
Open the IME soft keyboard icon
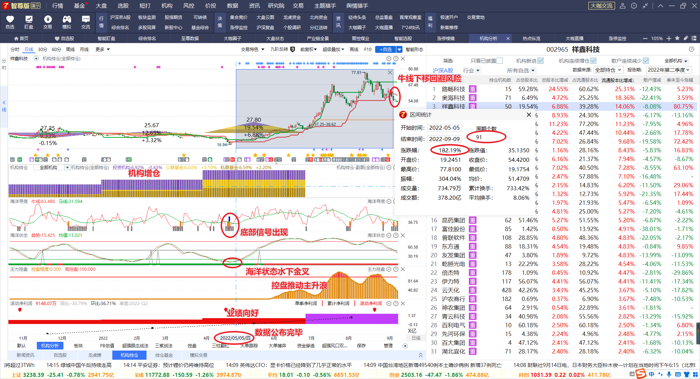tap(678, 374)
